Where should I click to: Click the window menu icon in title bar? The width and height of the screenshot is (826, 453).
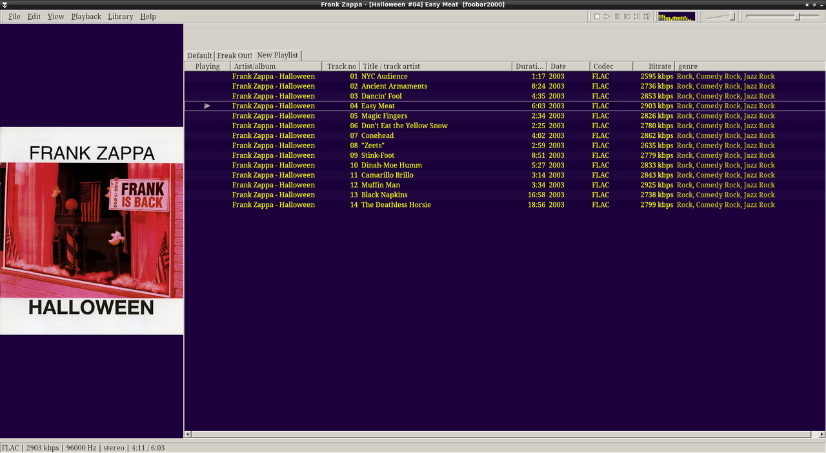click(x=5, y=5)
